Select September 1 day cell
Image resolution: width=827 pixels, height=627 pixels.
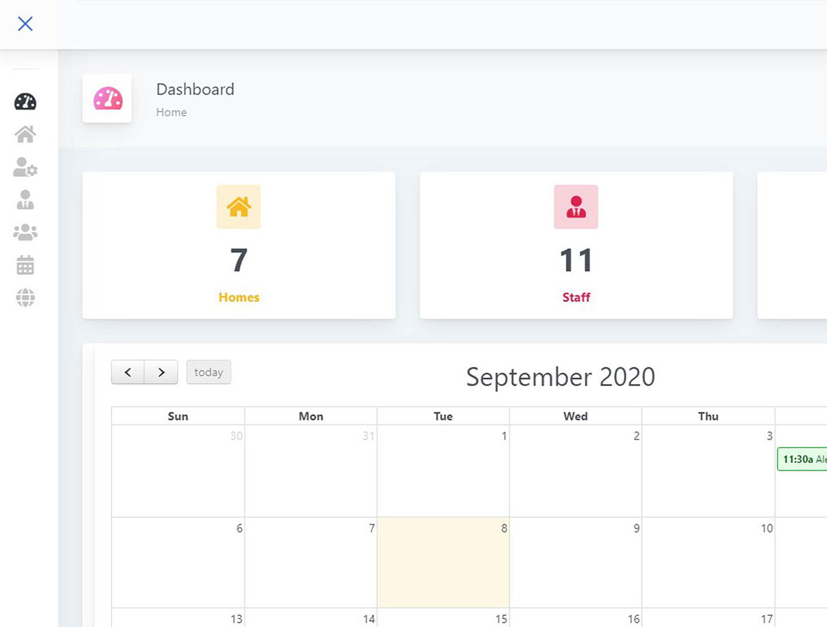(x=443, y=471)
